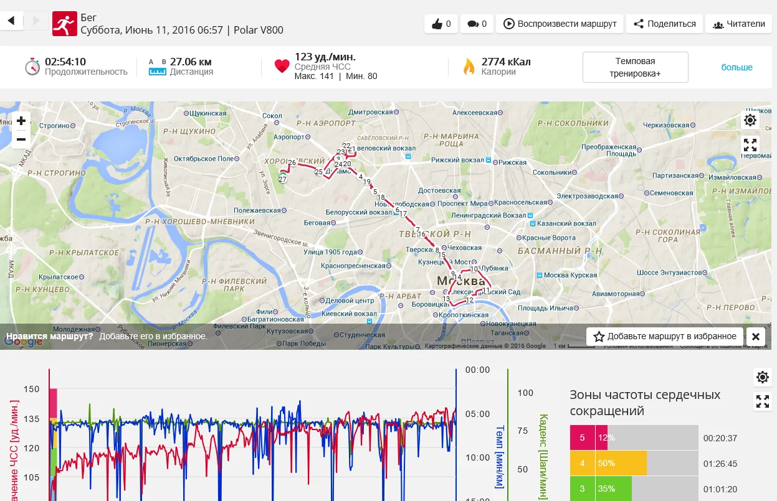This screenshot has height=501, width=777.
Task: Click the route marker 26 on map
Action: coord(292,162)
